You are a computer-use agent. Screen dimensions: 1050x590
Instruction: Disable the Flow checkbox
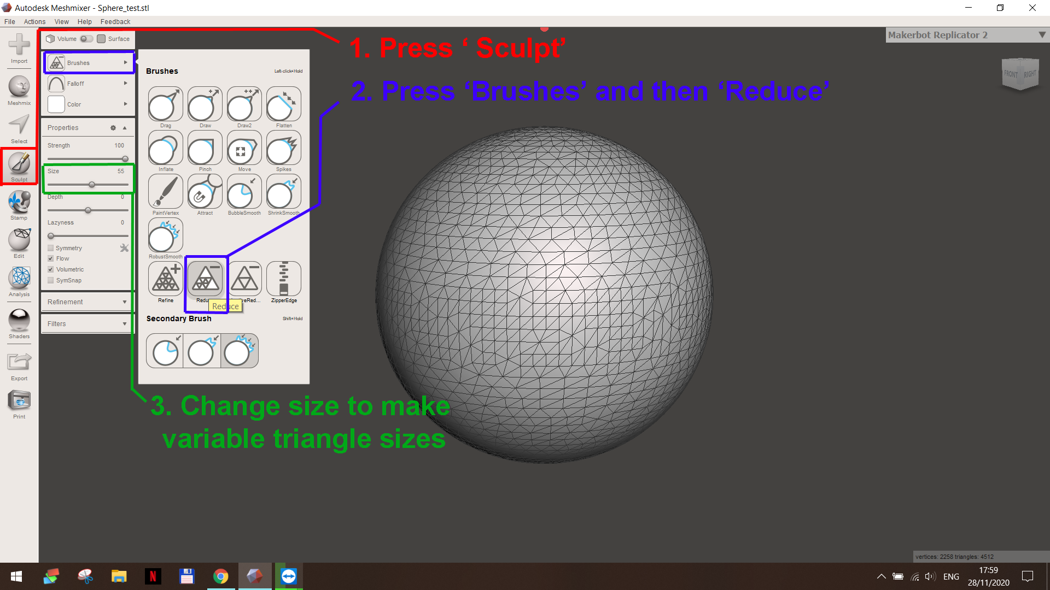coord(51,258)
